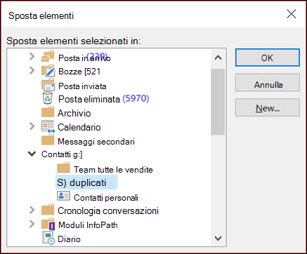Select Team tutte le vendite label

click(113, 170)
